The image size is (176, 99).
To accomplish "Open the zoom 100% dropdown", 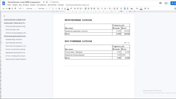I will [21, 9].
